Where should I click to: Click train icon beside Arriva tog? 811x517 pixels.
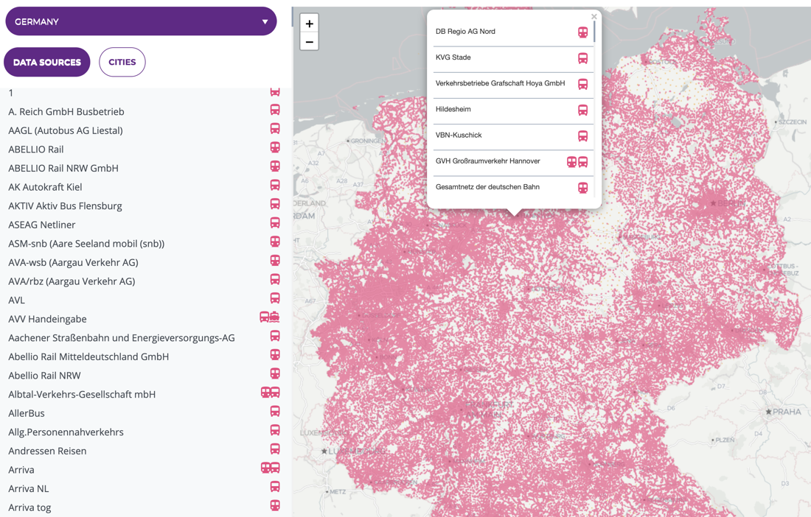[x=275, y=505]
